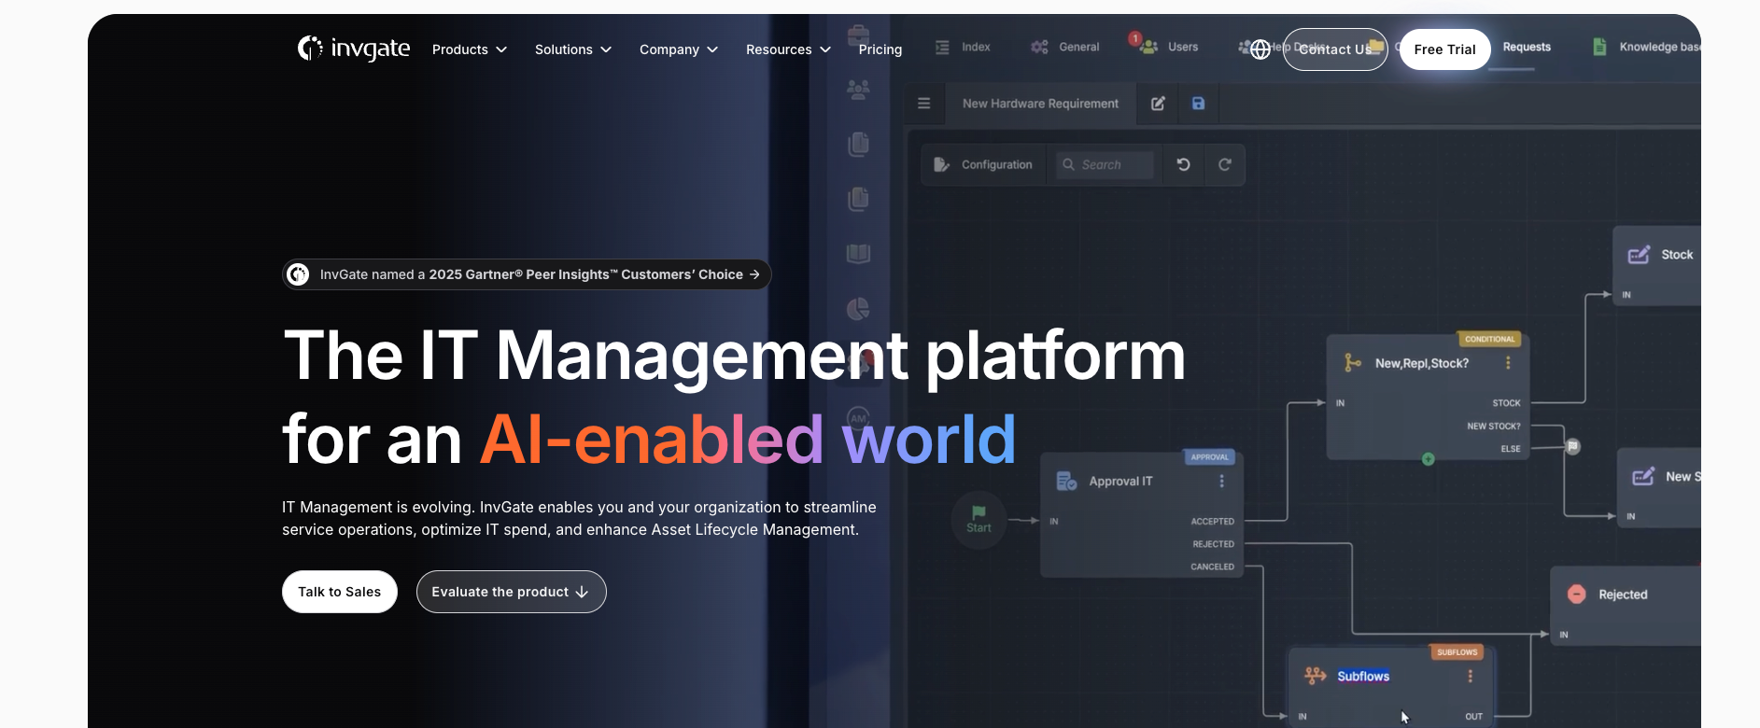Click the Knowledge base document icon
Image resolution: width=1760 pixels, height=728 pixels.
(x=1599, y=47)
